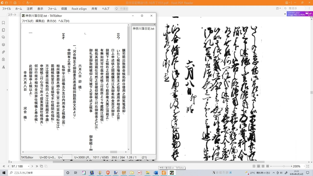Go to previous page in Foxit

(8, 166)
